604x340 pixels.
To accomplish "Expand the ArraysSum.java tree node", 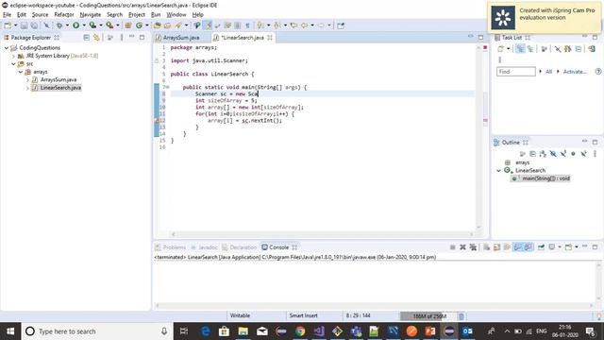I will click(27, 79).
